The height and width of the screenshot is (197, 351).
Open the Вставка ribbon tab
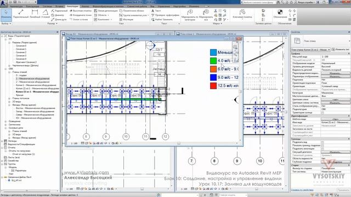coord(60,7)
